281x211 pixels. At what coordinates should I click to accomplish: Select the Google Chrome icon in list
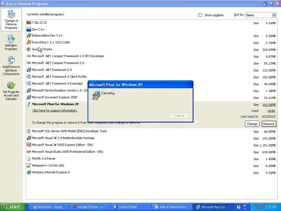[x=29, y=49]
